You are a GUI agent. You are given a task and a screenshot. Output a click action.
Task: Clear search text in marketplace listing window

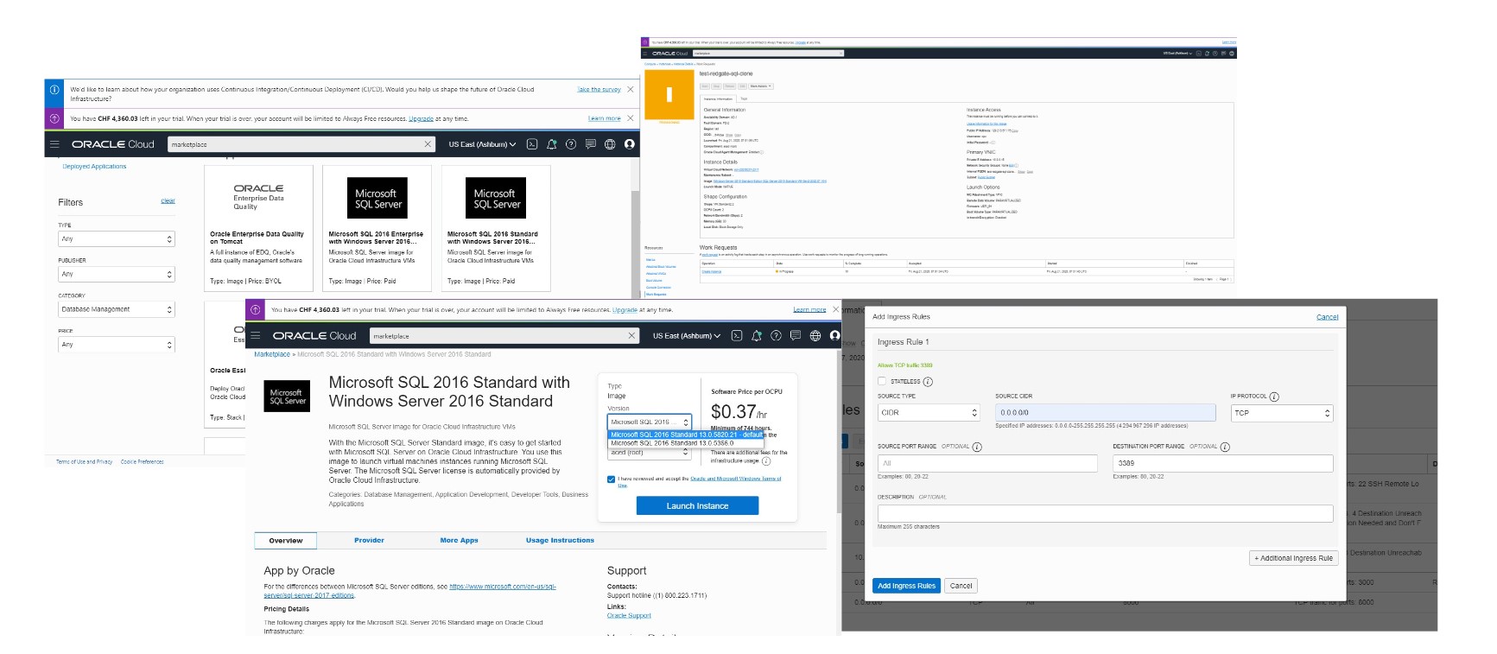point(428,144)
